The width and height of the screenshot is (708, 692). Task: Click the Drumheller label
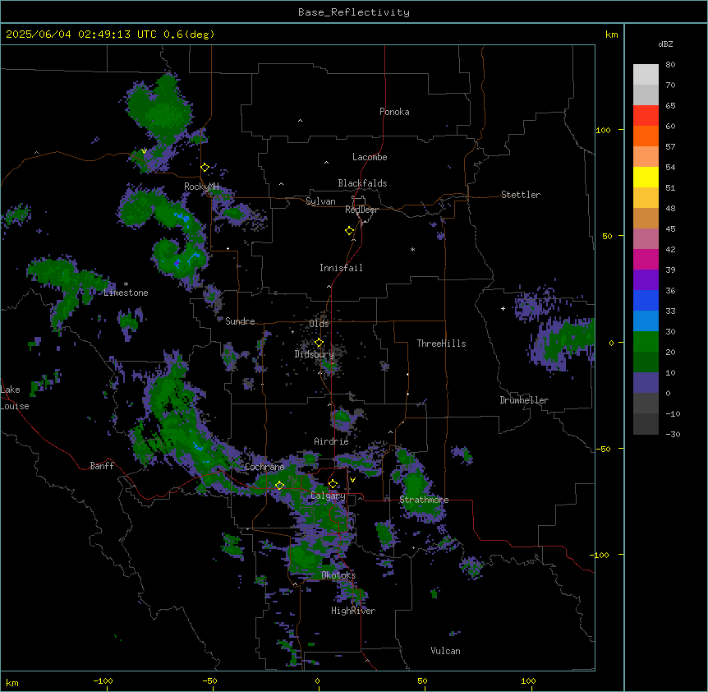(x=524, y=400)
